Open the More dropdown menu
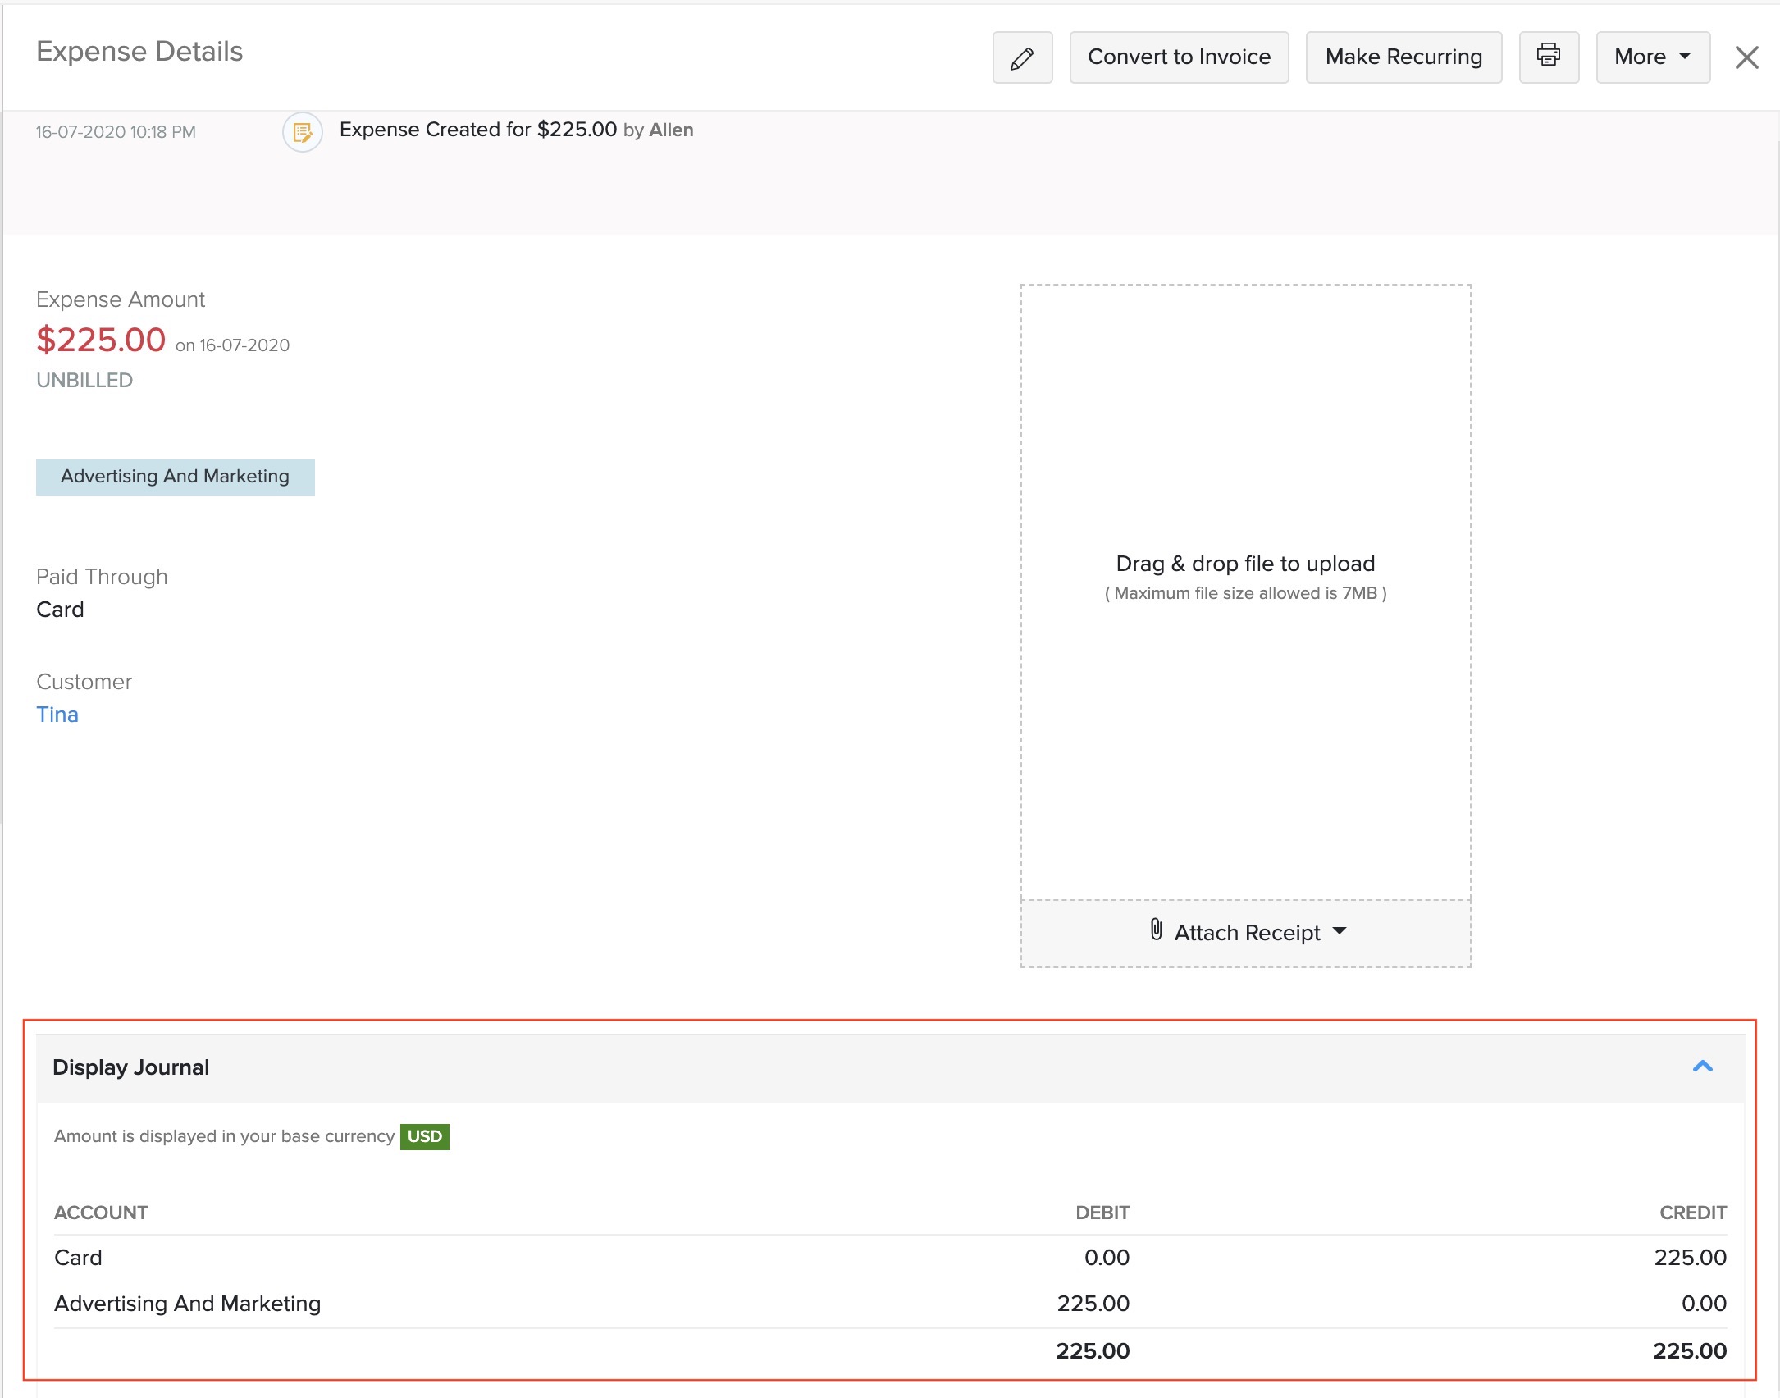 (x=1652, y=57)
